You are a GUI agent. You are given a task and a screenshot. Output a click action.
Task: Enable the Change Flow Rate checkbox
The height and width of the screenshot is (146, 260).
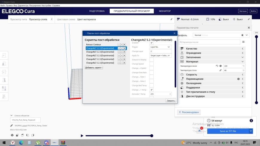pos(152,73)
